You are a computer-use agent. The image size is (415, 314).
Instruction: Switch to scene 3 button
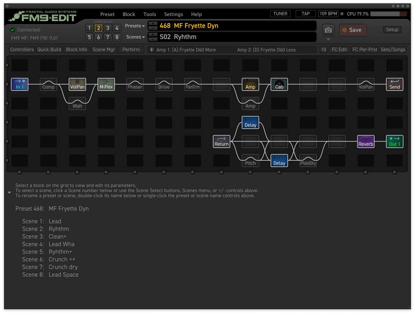pyautogui.click(x=108, y=28)
